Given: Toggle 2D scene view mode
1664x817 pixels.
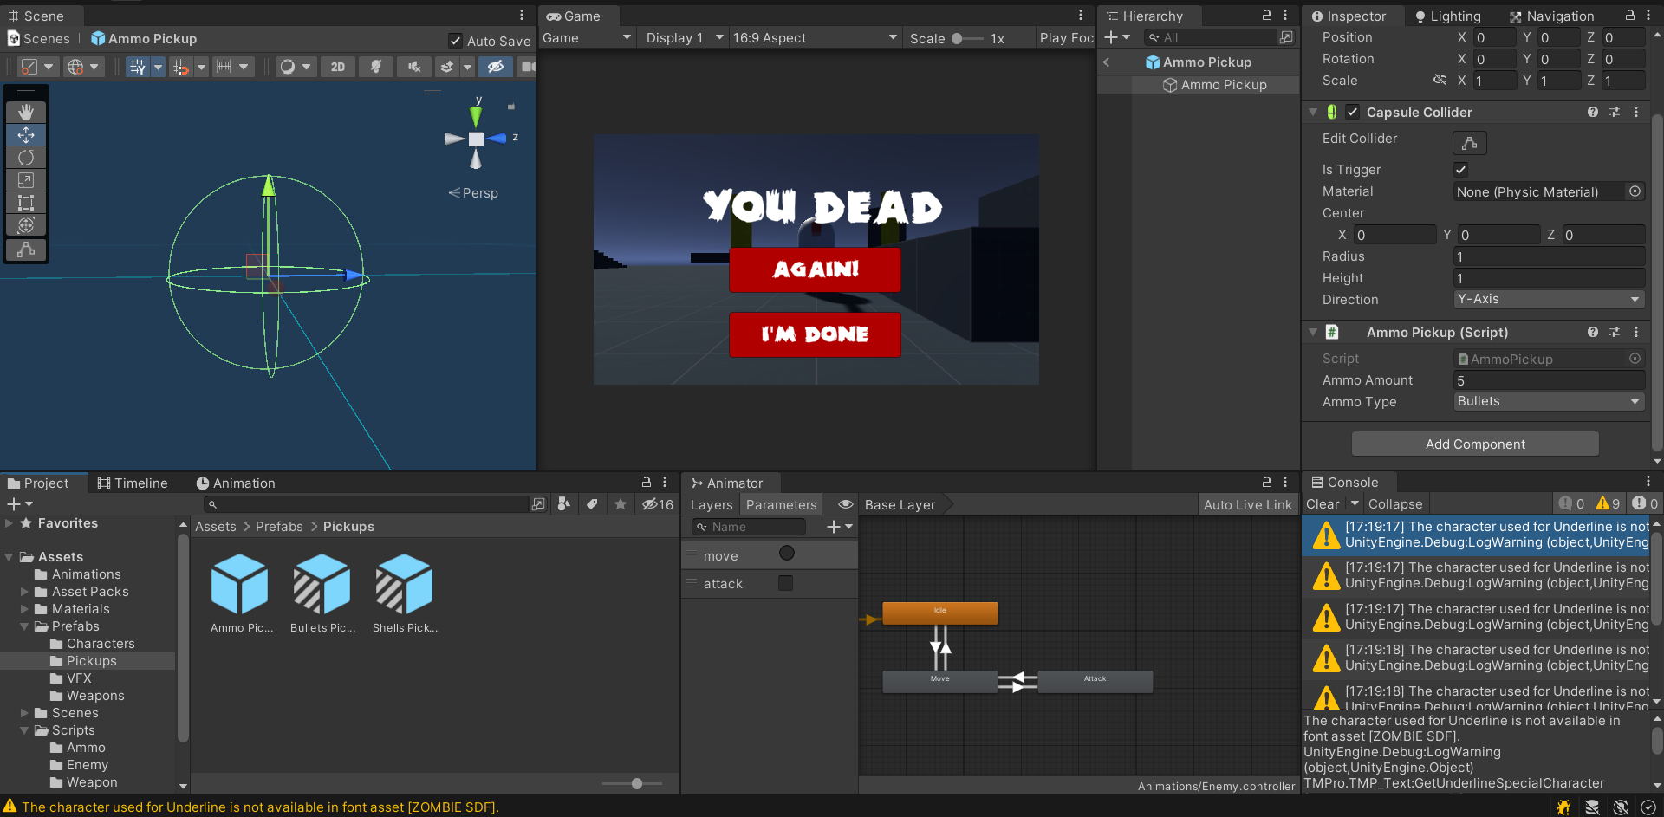Looking at the screenshot, I should pos(338,67).
